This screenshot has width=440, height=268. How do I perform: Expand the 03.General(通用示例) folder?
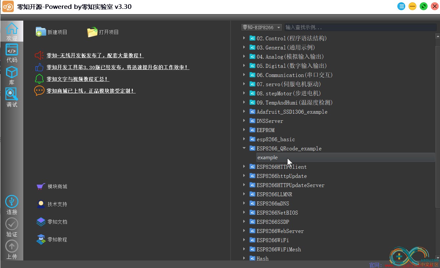244,47
